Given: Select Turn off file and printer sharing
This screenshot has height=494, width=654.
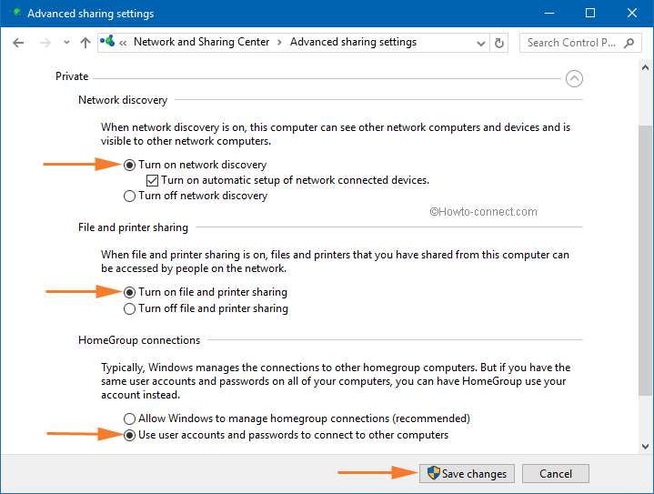Looking at the screenshot, I should pyautogui.click(x=206, y=308).
